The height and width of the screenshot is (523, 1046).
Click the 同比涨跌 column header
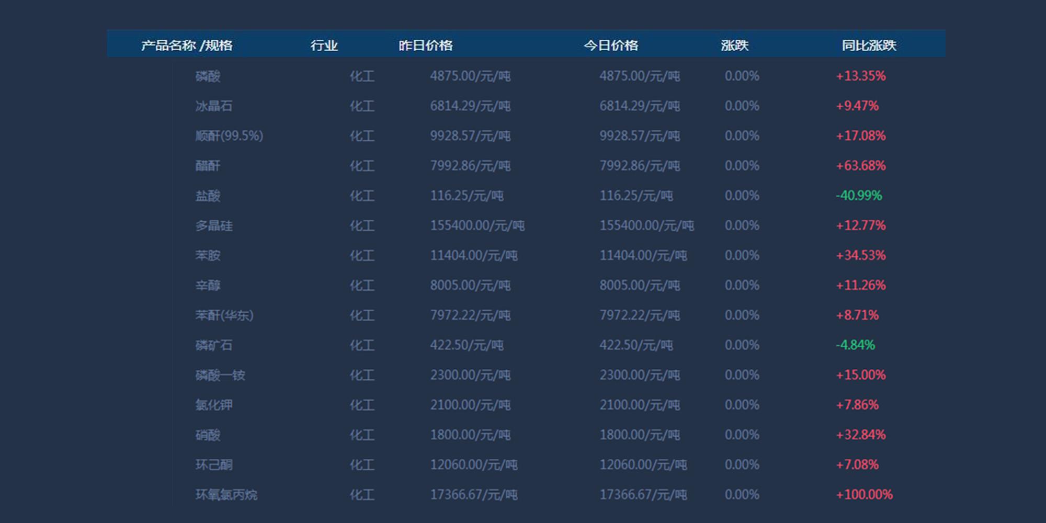[869, 46]
